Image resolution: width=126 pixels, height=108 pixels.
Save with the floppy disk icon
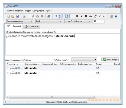pos(17,16)
